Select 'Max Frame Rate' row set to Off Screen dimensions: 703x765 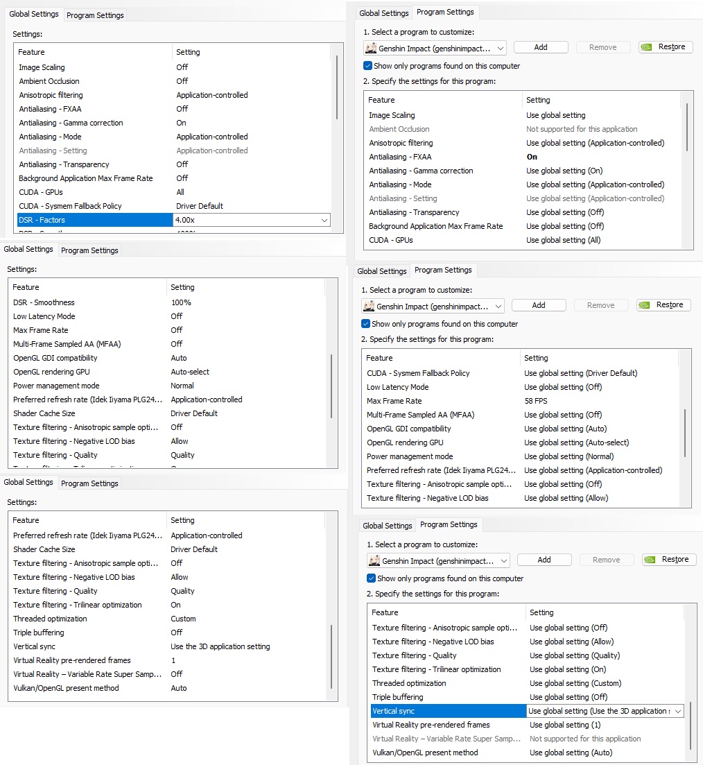pyautogui.click(x=168, y=330)
